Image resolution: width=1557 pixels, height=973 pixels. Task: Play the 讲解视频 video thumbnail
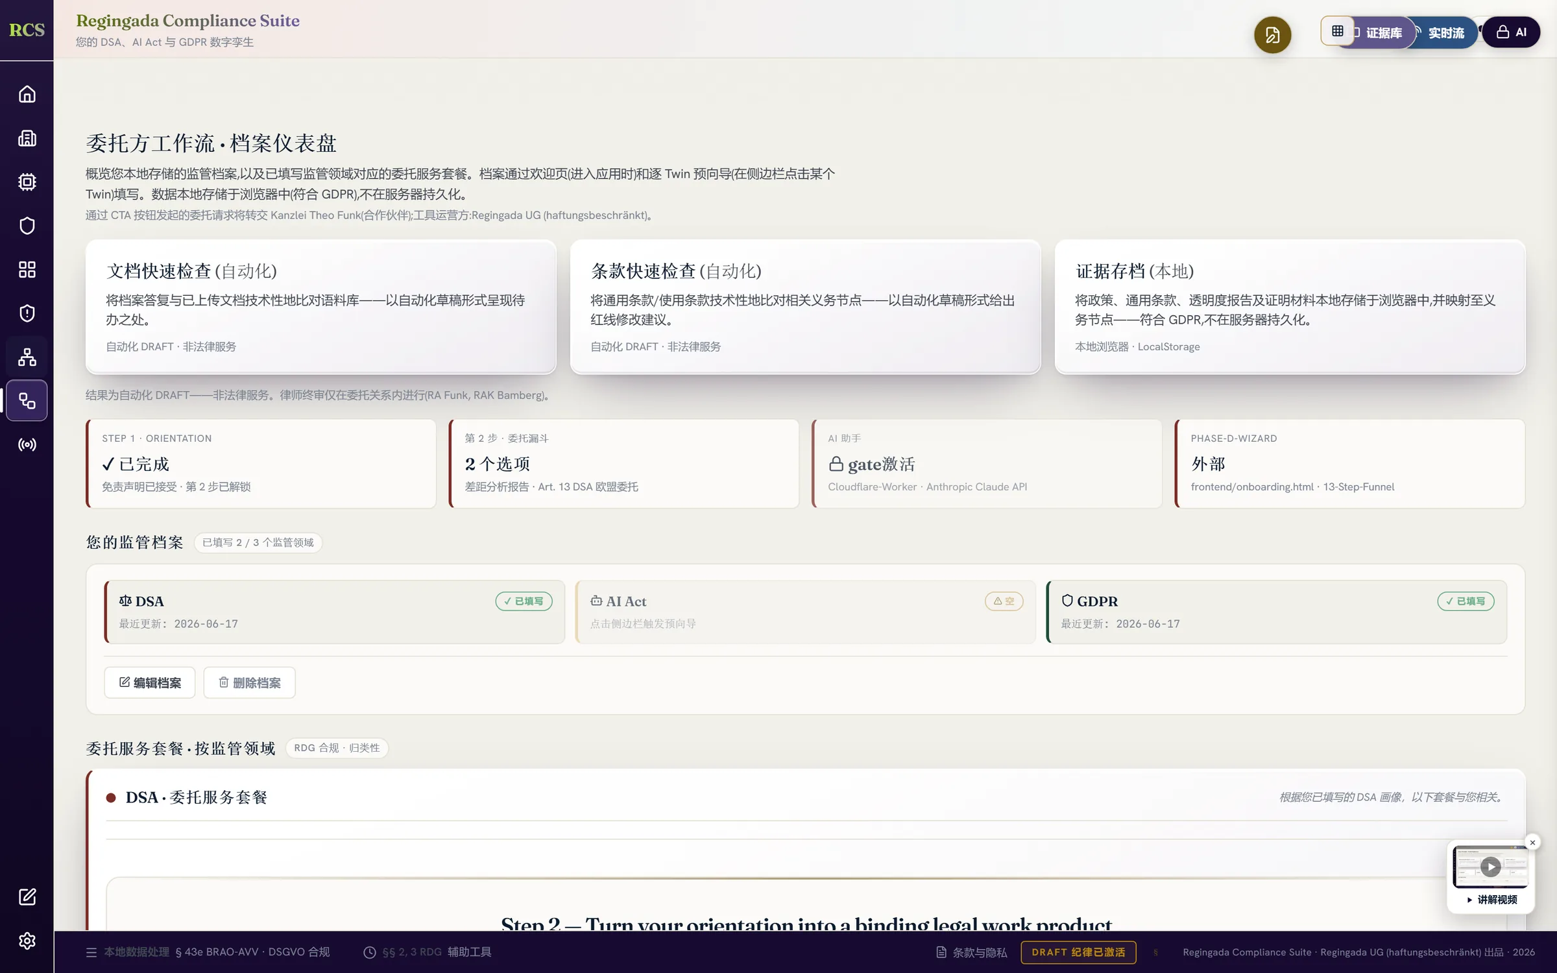click(1491, 867)
